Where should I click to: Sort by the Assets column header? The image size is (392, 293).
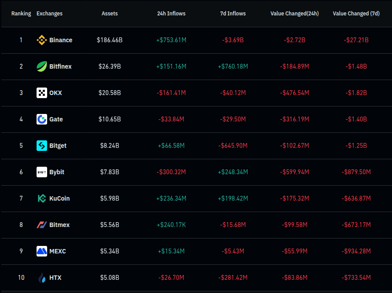pos(110,14)
